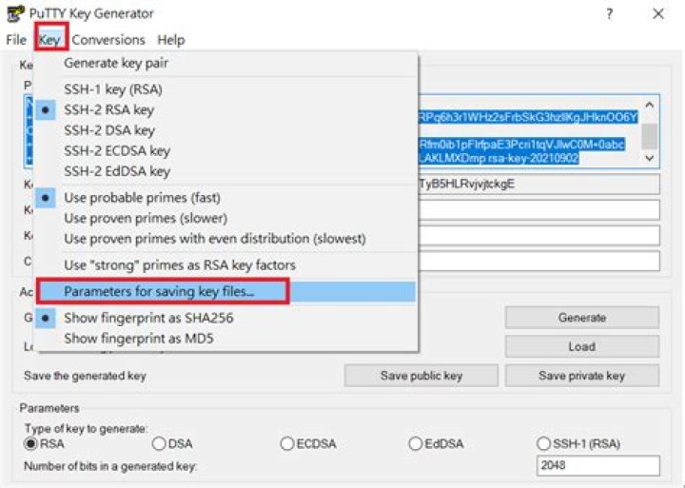Click the Load button
This screenshot has width=685, height=488.
(582, 347)
